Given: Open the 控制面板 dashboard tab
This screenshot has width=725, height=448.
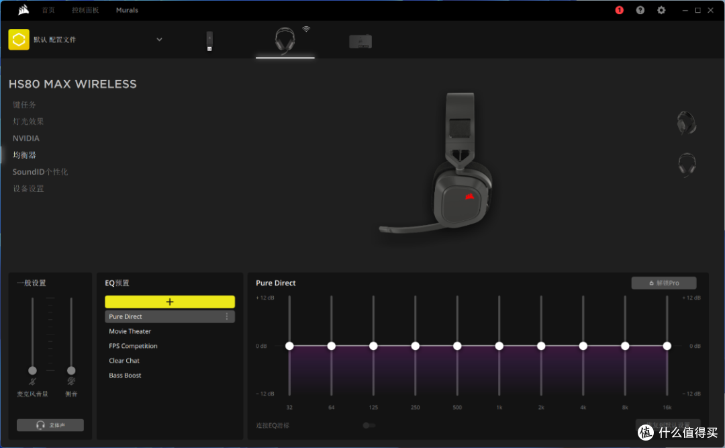Looking at the screenshot, I should click(x=85, y=9).
